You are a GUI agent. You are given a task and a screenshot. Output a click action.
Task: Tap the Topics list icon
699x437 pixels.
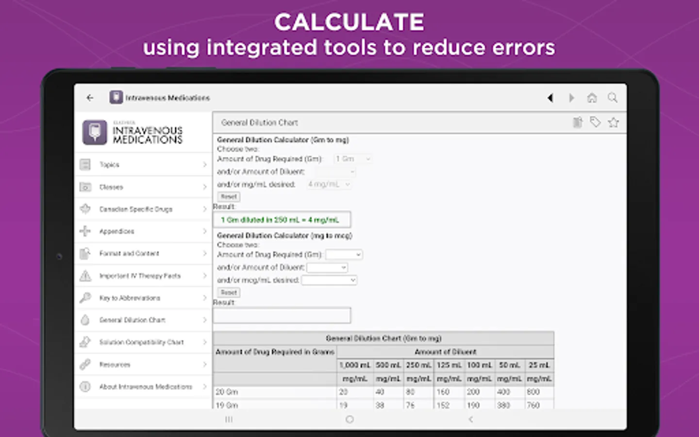[85, 165]
